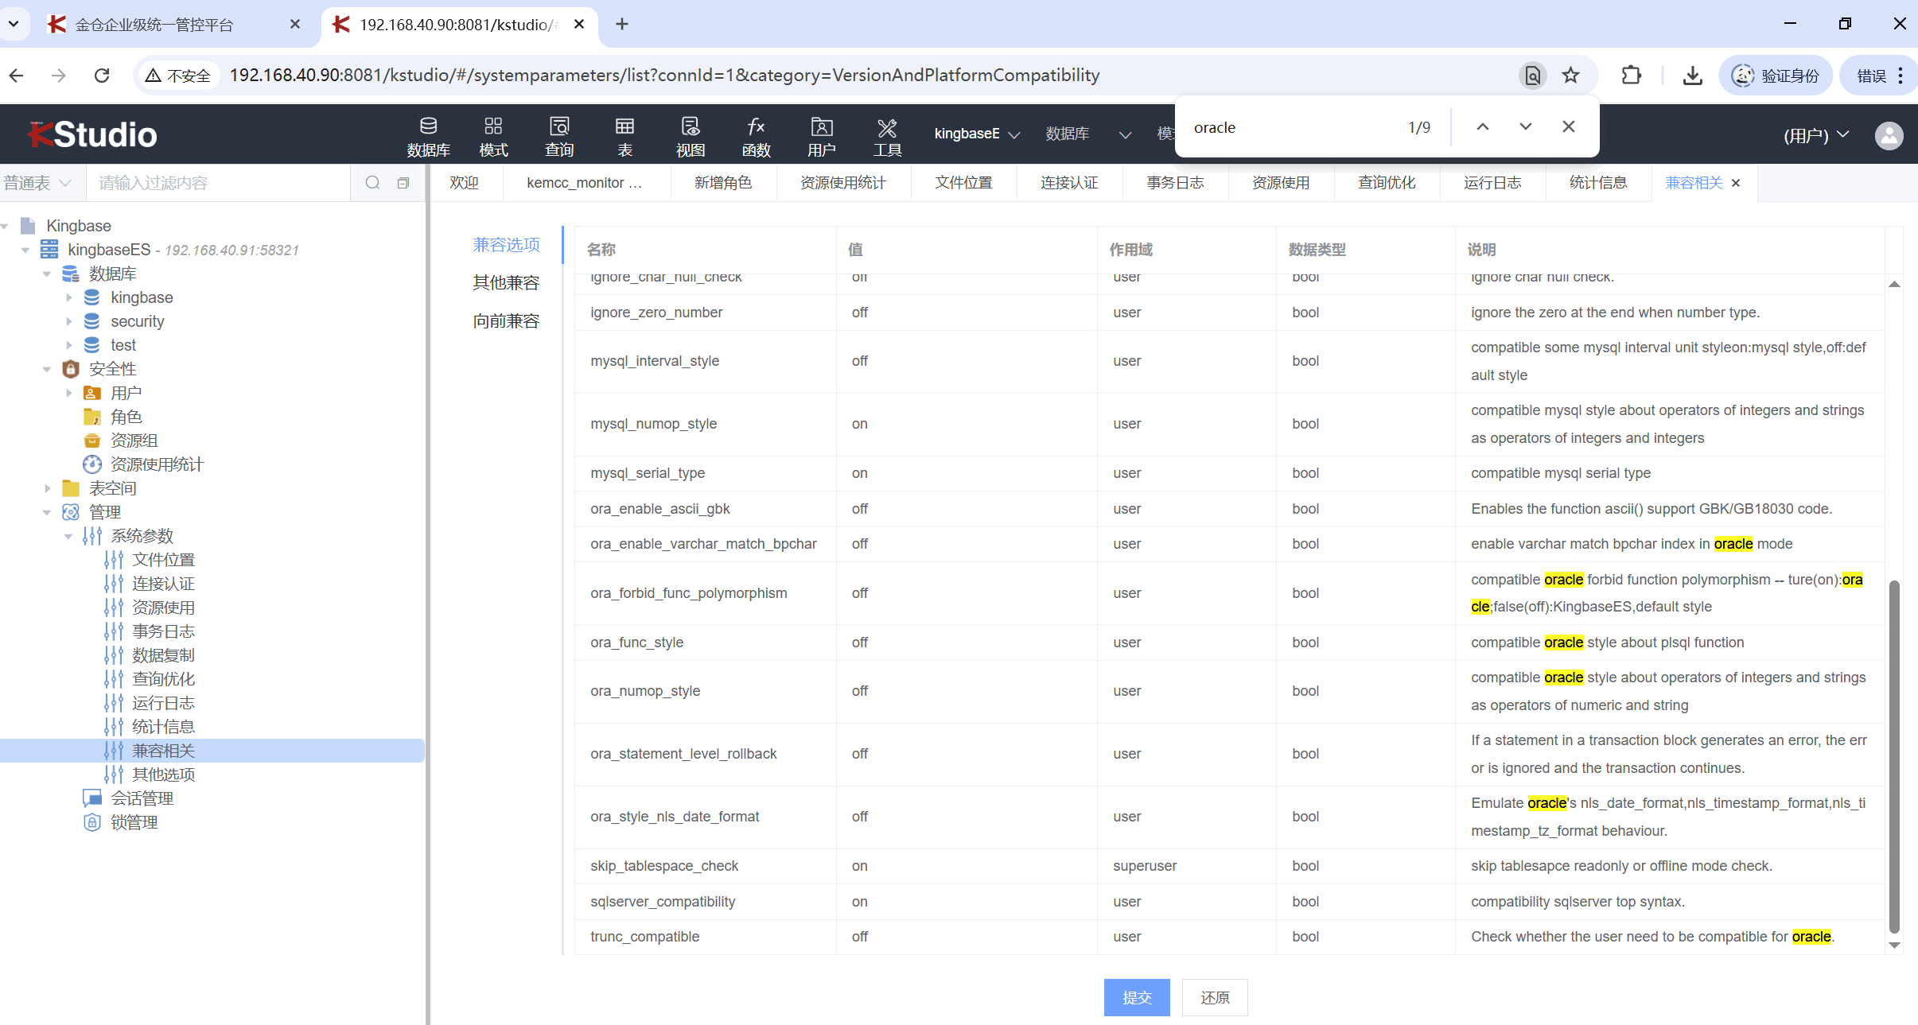The height and width of the screenshot is (1025, 1918).
Task: Click the collapse-all icon beside the search icon
Action: tap(403, 183)
